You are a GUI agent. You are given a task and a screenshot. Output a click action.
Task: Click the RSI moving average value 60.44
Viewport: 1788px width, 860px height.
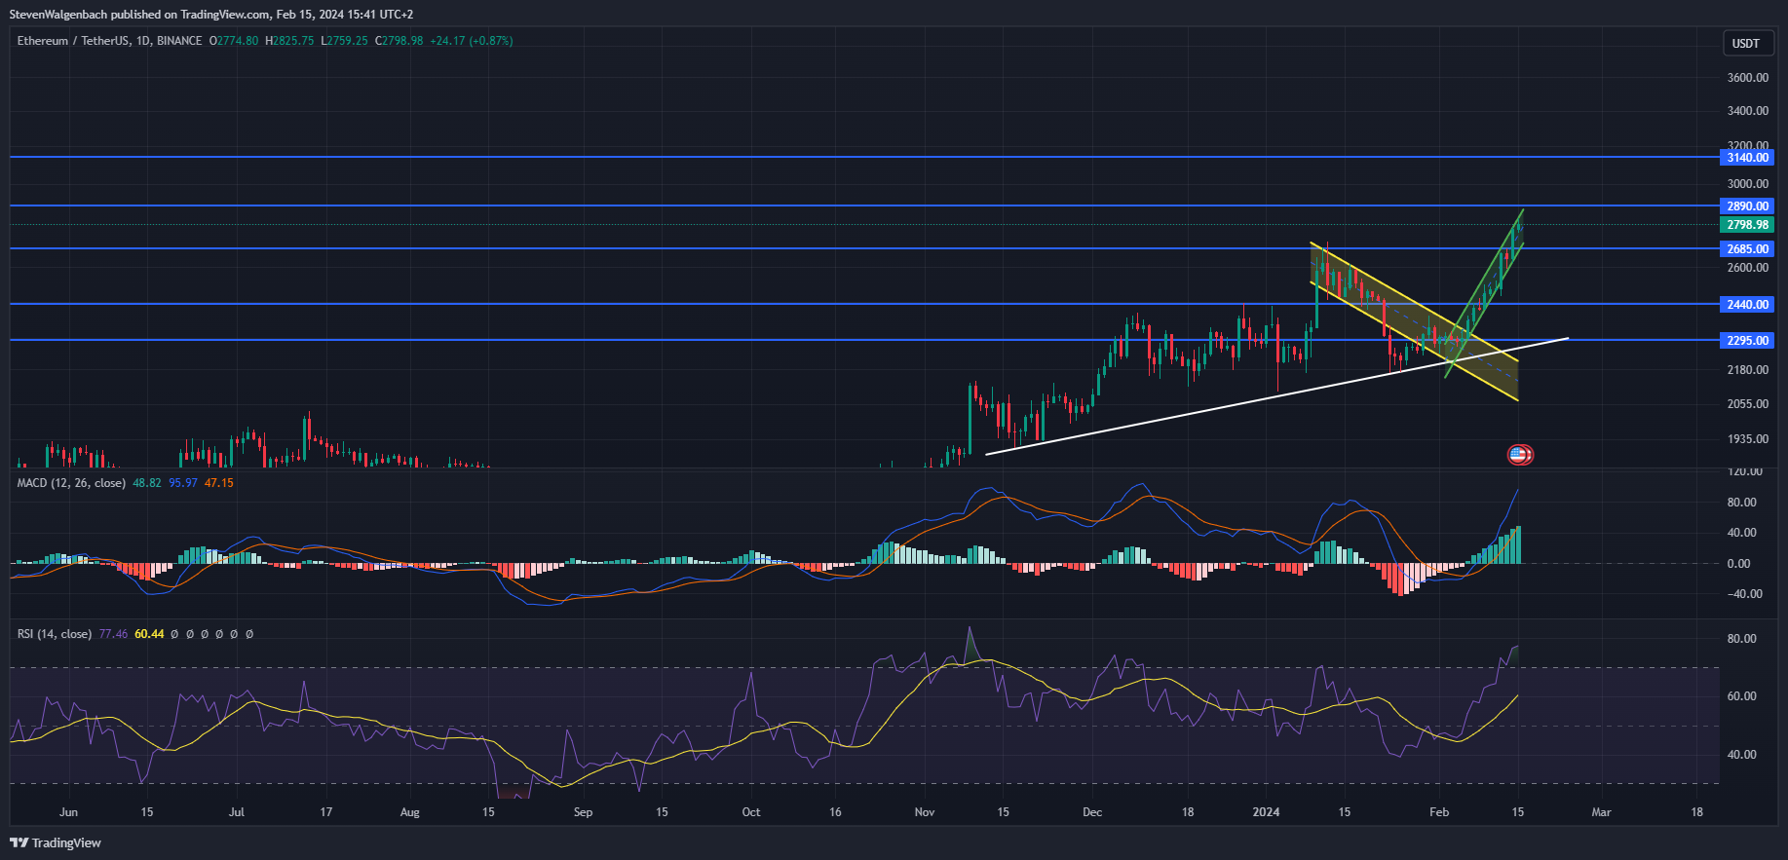pyautogui.click(x=149, y=634)
